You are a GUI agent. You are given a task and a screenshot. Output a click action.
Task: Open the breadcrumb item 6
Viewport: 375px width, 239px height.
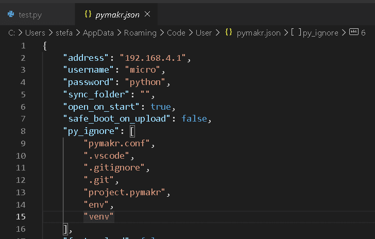[x=363, y=33]
